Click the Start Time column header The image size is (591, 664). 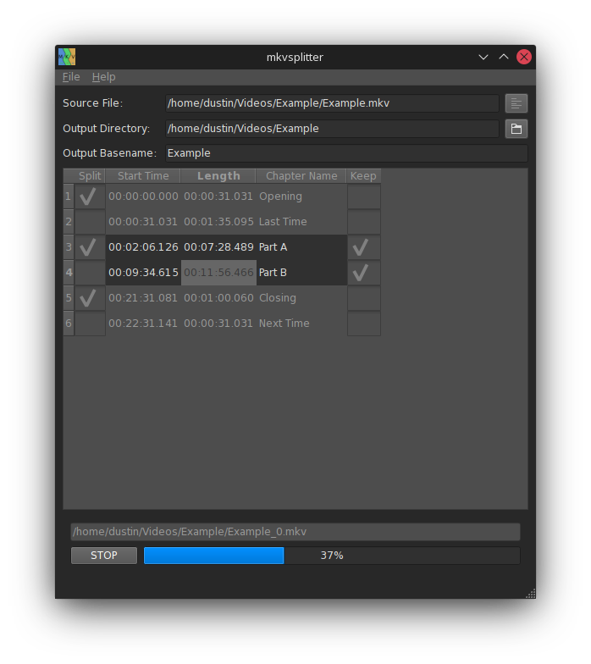click(x=143, y=176)
